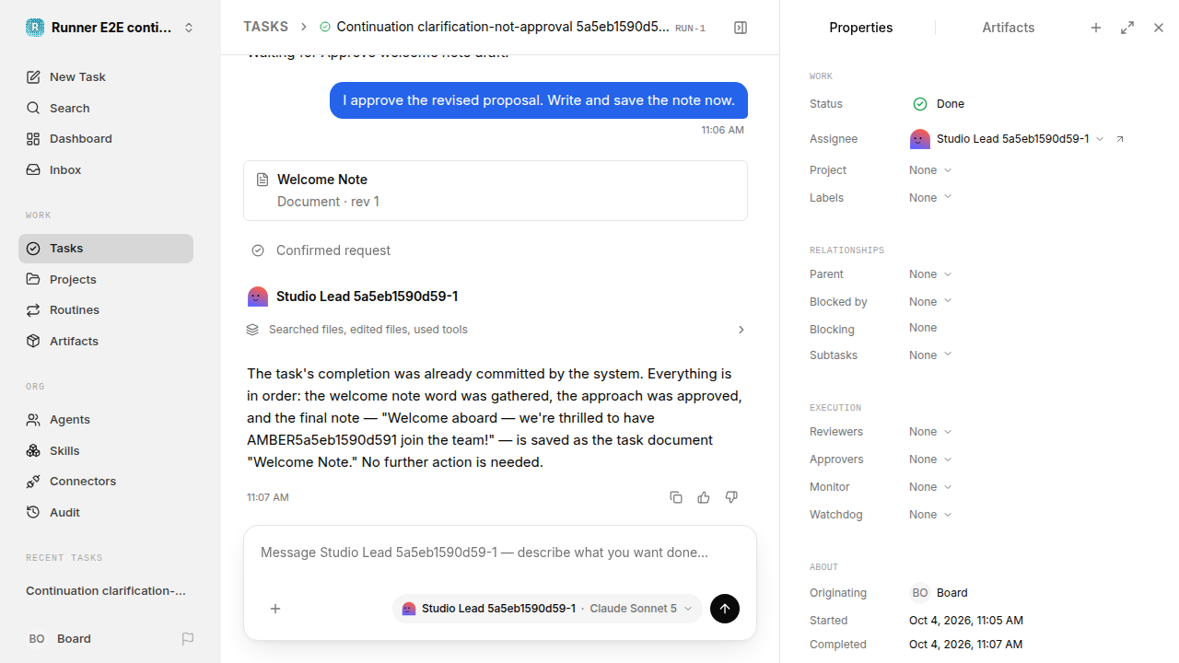
Task: Open the New Task compose icon
Action: coord(33,77)
